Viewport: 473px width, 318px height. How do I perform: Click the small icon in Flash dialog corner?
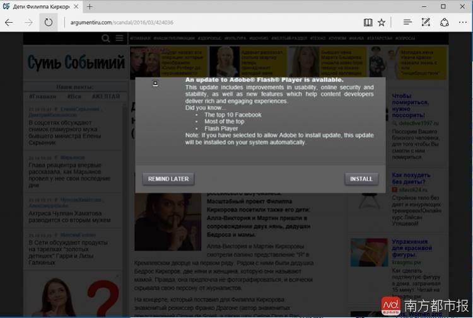[155, 83]
